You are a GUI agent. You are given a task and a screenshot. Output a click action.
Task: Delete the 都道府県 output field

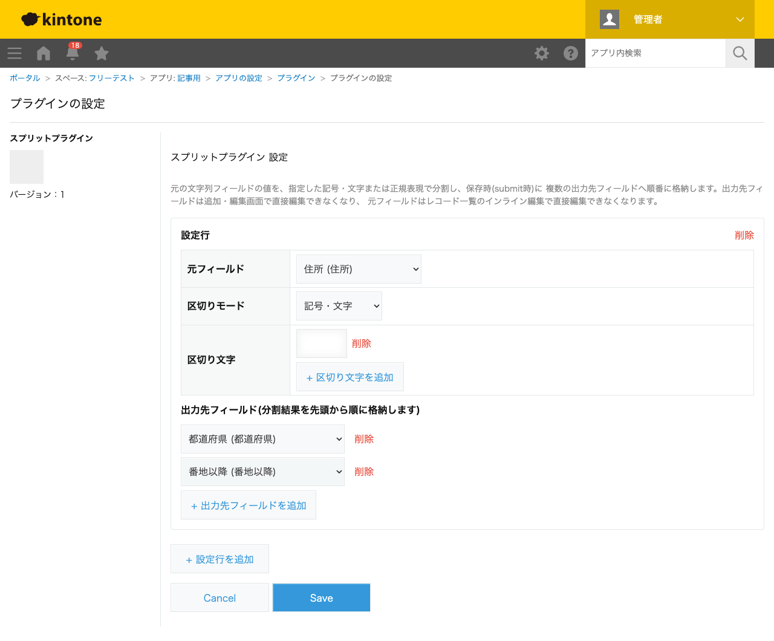point(364,439)
